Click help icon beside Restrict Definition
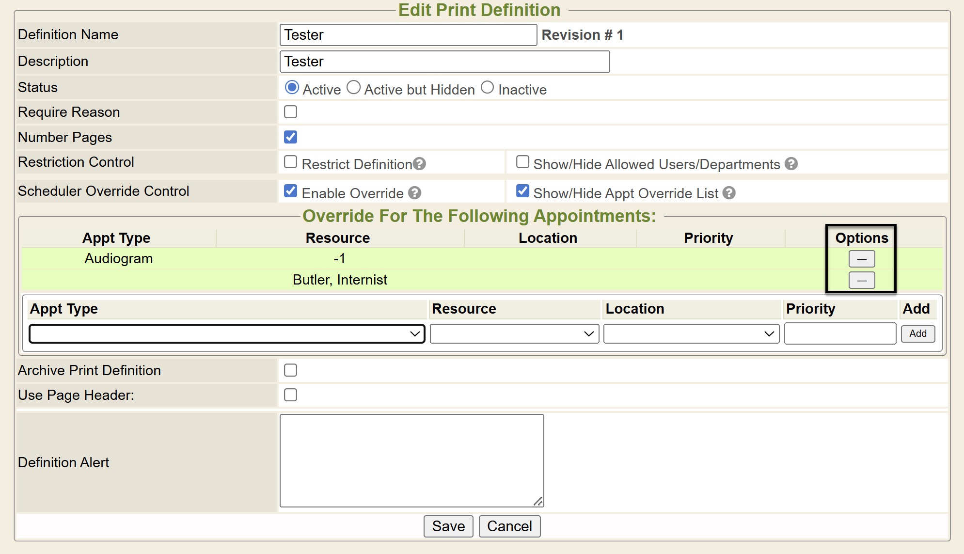Image resolution: width=964 pixels, height=554 pixels. (x=420, y=164)
